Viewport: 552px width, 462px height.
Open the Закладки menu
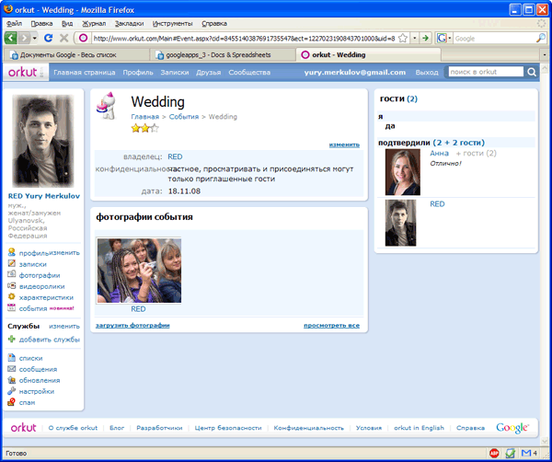click(x=129, y=24)
